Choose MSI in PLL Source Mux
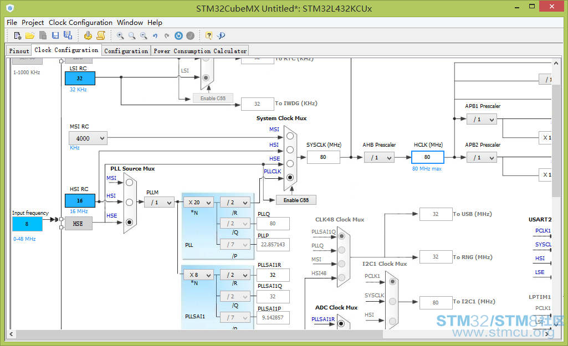568x346 pixels. tap(129, 182)
